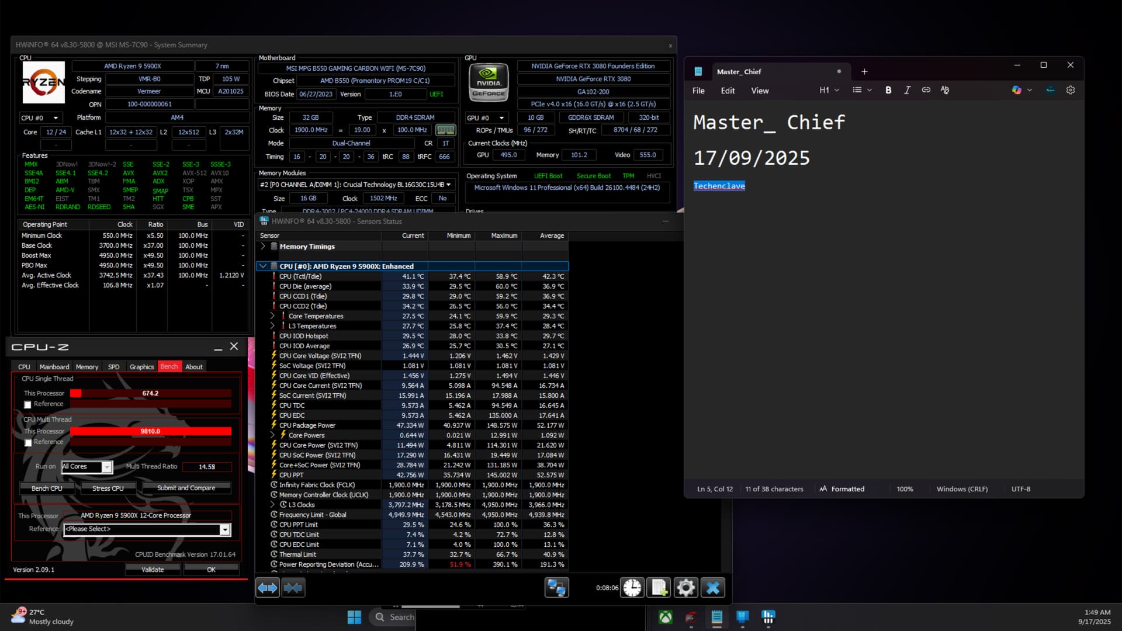This screenshot has height=631, width=1122.
Task: Click blue monitor app icon on taskbar
Action: (x=743, y=617)
